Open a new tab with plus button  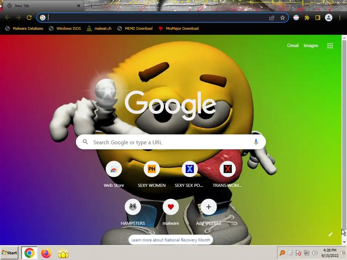pos(91,6)
